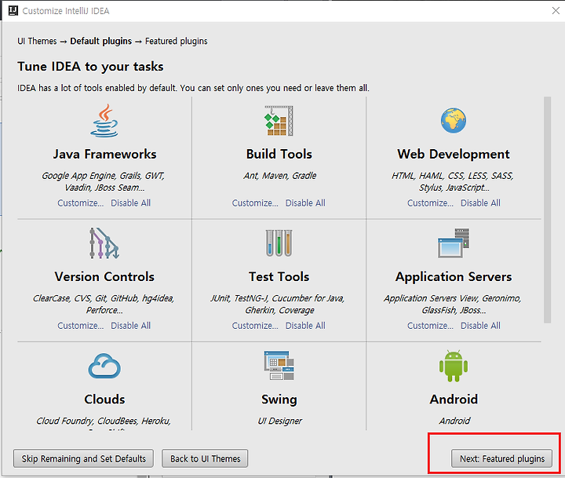Viewport: 565px width, 478px height.
Task: Click the Application Servers heading
Action: click(x=454, y=276)
